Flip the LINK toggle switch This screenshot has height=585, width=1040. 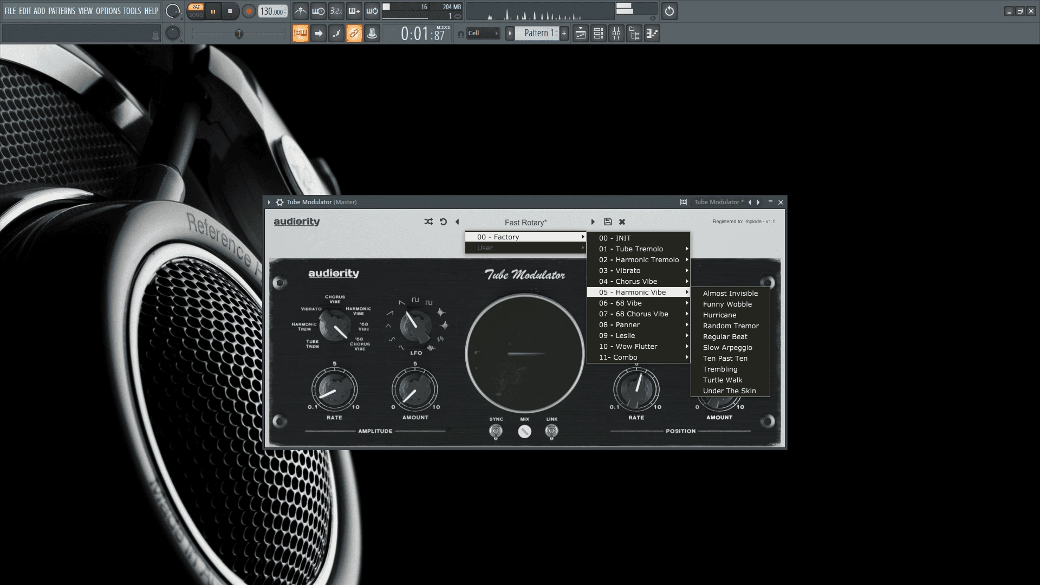point(551,431)
